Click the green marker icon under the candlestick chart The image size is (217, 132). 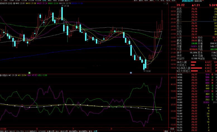pos(29,73)
